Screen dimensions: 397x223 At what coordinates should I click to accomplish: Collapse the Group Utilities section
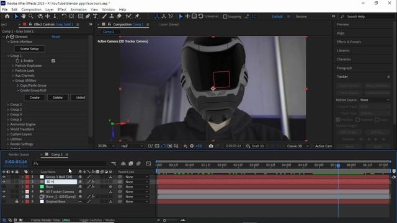(x=13, y=81)
